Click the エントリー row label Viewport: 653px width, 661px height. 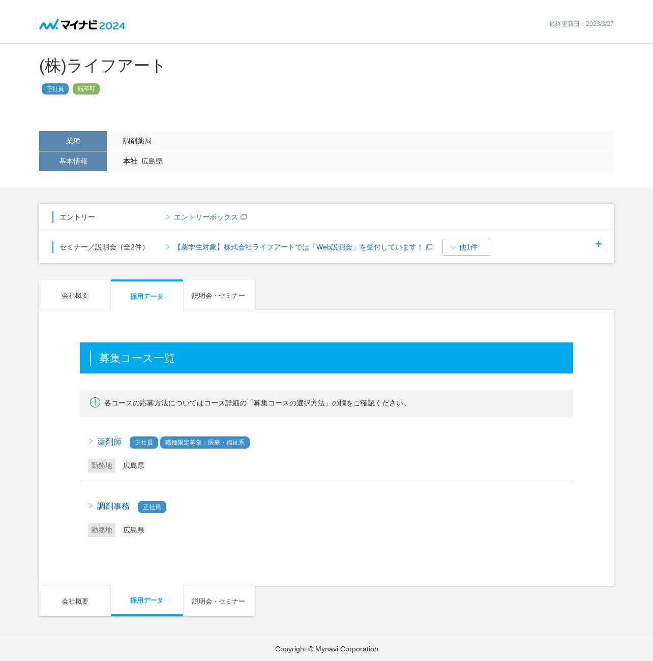[77, 217]
